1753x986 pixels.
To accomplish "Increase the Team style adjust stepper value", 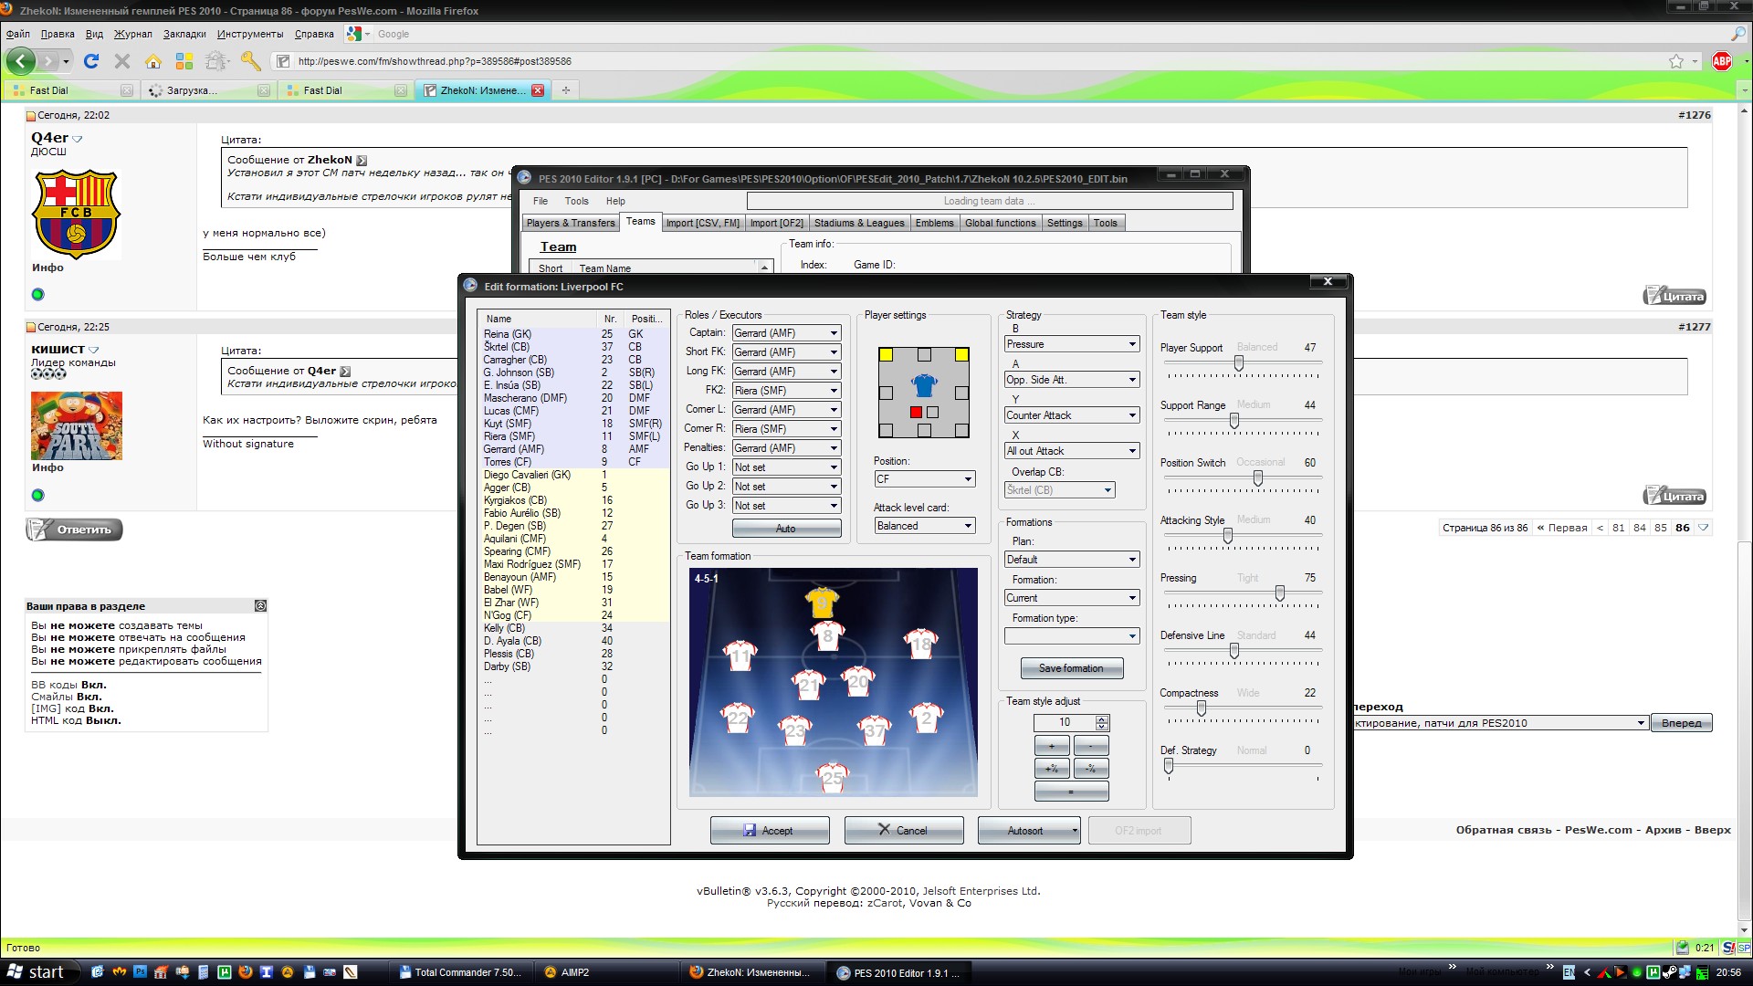I will [x=1102, y=719].
